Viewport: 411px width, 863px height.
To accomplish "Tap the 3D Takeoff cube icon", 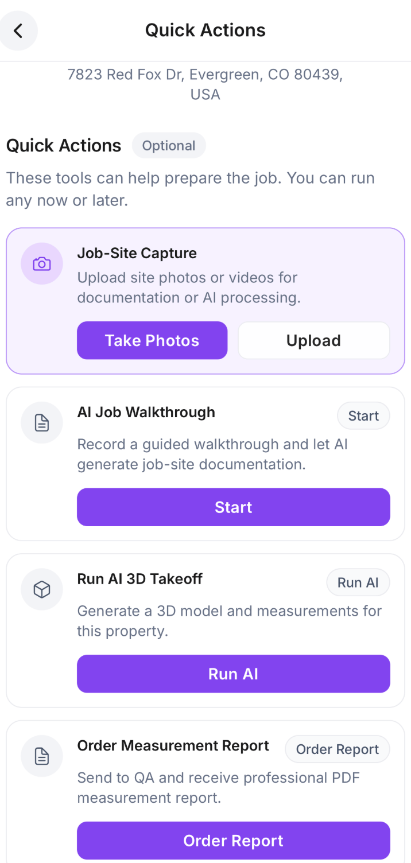I will [x=41, y=589].
